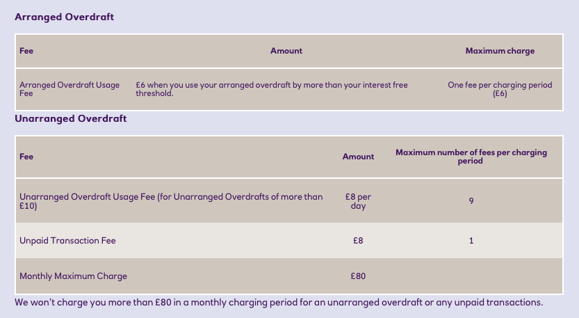
Task: Select Maximum number of fees per charging period header
Action: [x=471, y=157]
